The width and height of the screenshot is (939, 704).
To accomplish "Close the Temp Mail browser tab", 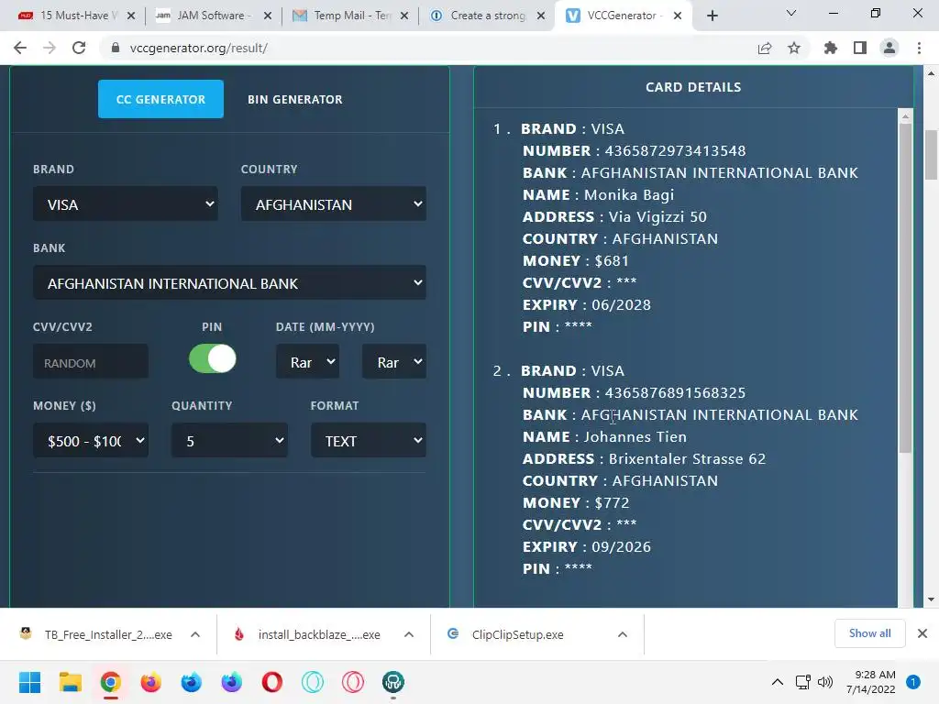I will 404,16.
